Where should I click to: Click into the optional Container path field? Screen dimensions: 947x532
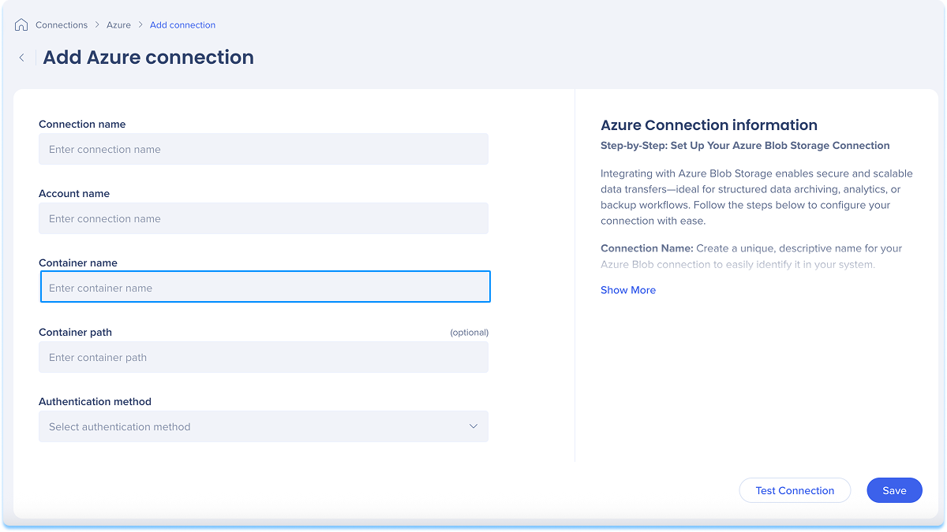coord(264,357)
